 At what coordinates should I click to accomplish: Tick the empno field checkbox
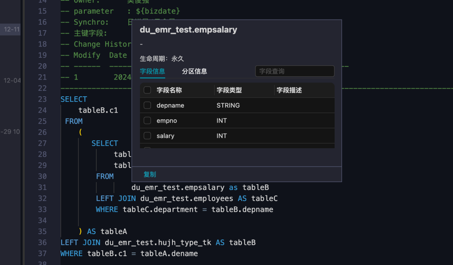[147, 121]
